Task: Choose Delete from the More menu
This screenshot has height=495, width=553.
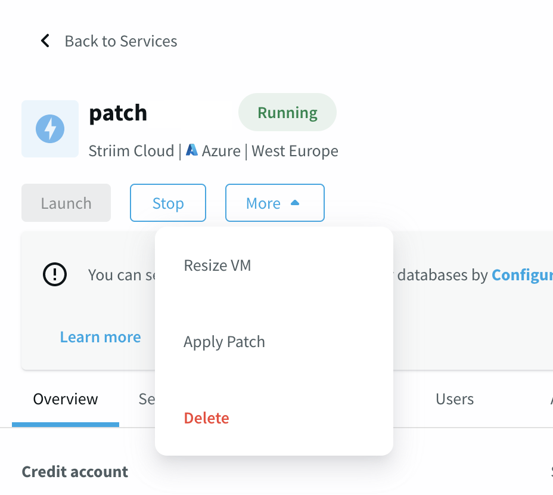Action: pyautogui.click(x=207, y=418)
